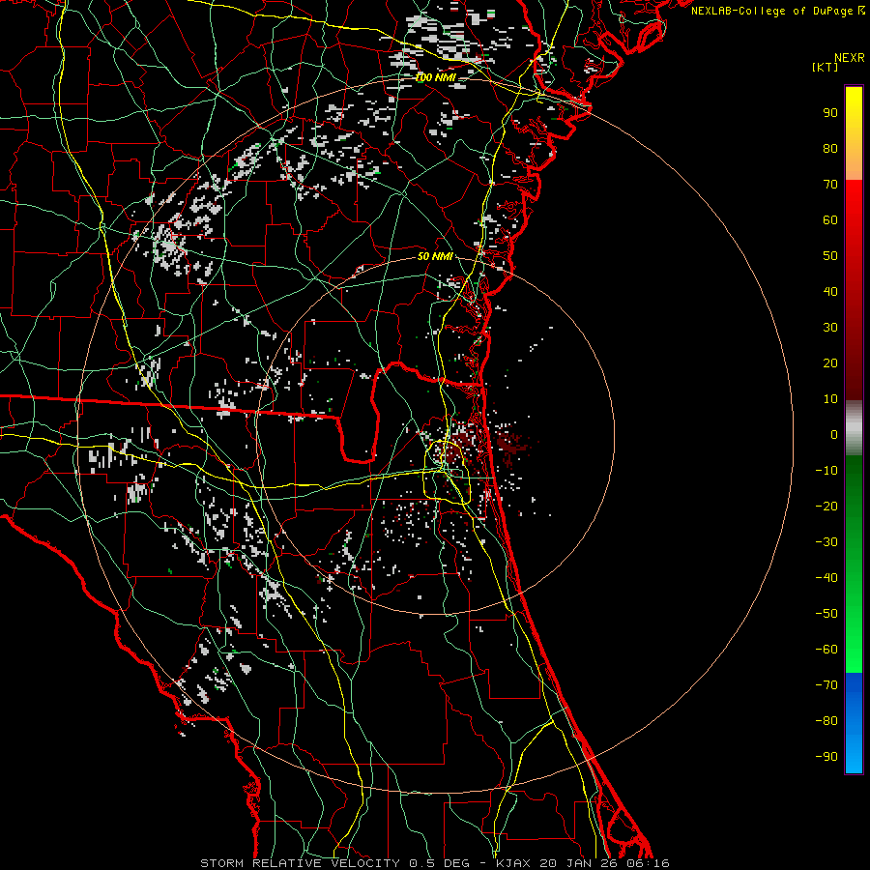Click the -90 value on the velocity scale
Screen dimensions: 870x870
[x=826, y=757]
